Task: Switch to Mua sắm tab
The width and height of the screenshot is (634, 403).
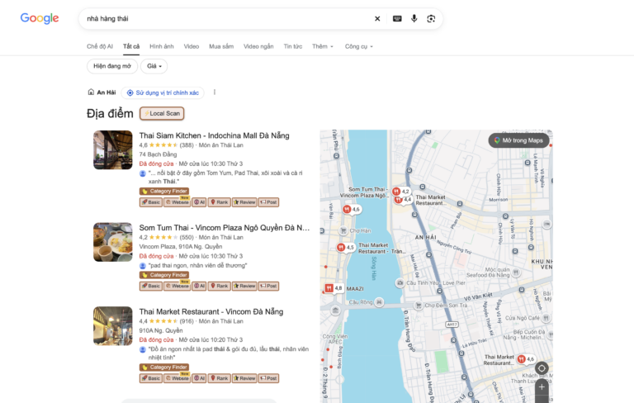Action: click(x=221, y=46)
